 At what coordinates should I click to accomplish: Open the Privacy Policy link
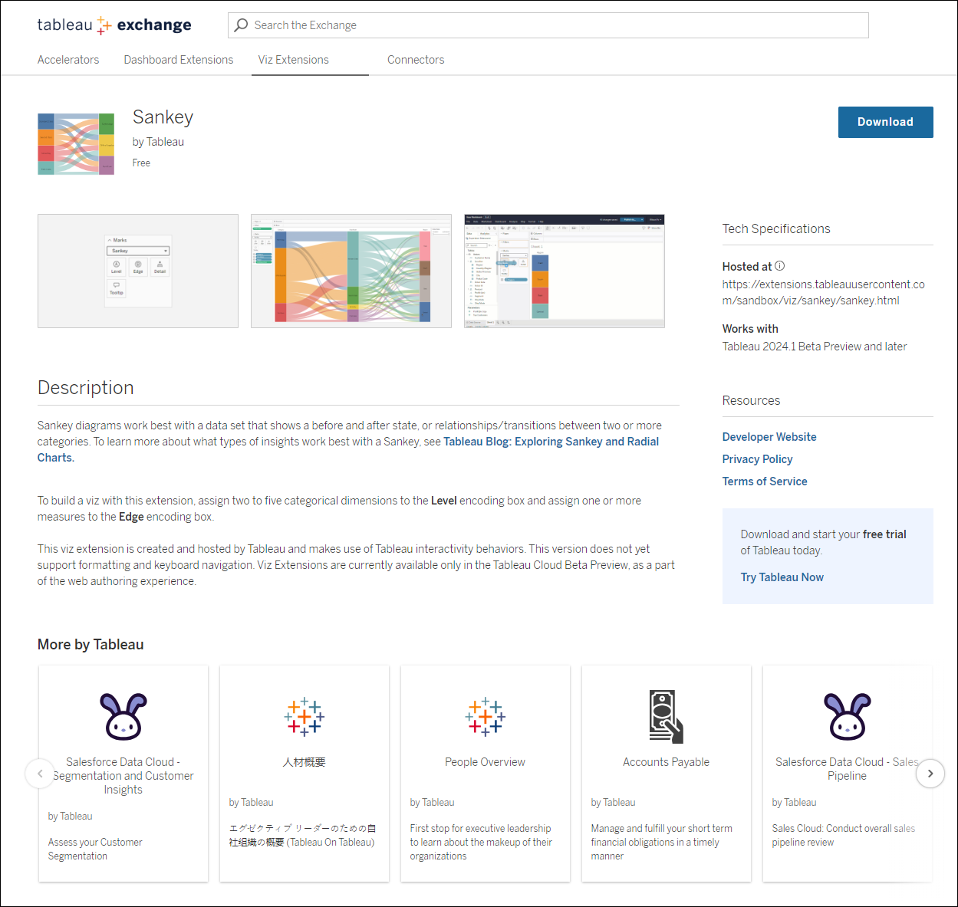pos(757,459)
